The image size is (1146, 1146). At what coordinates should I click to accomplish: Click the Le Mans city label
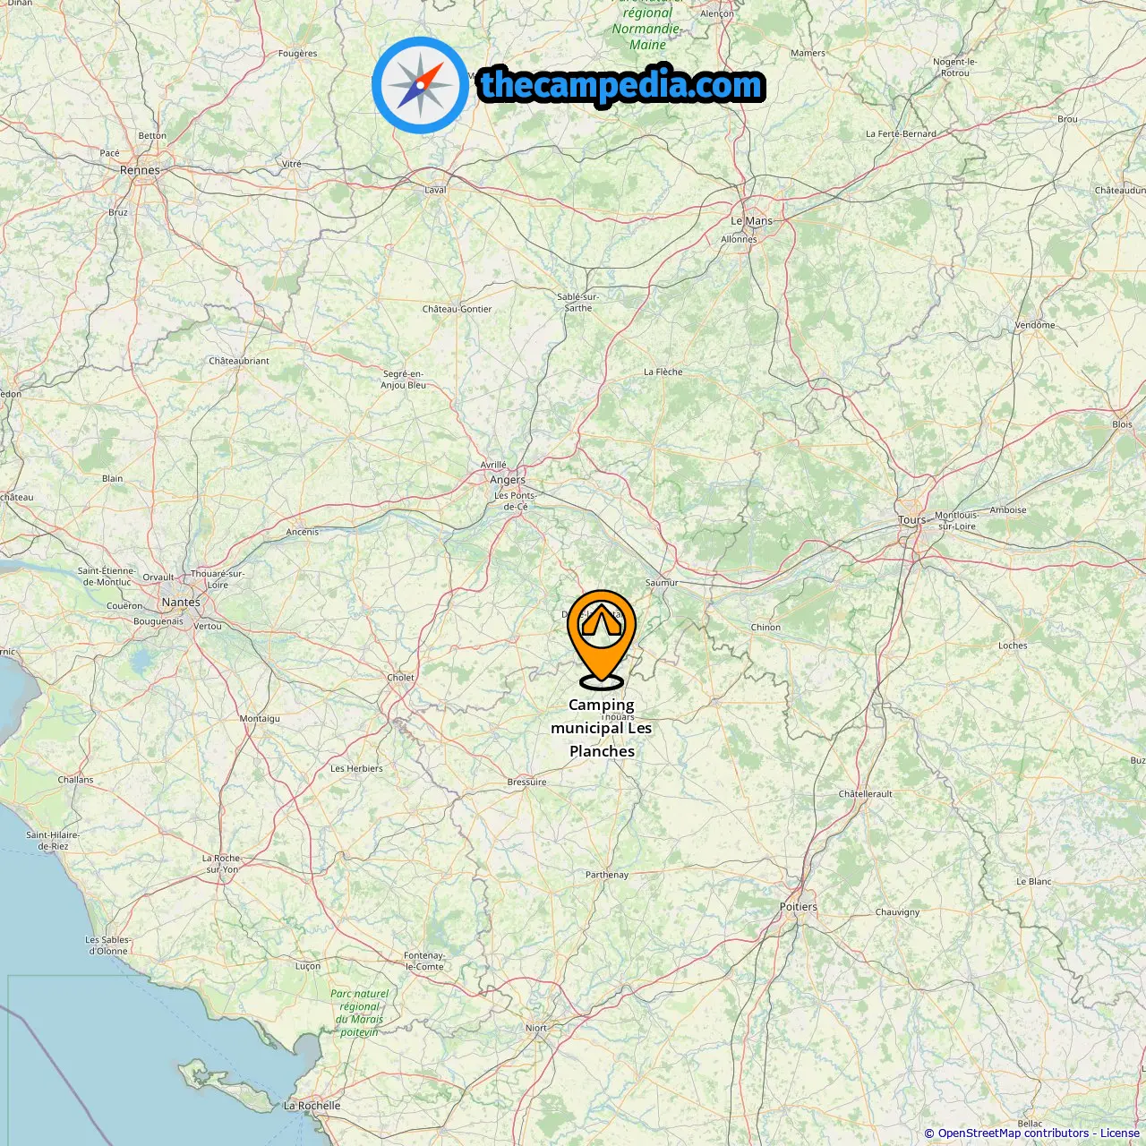751,221
